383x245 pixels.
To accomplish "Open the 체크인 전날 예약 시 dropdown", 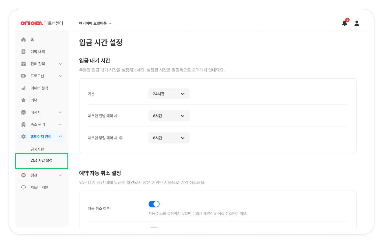I will (x=169, y=116).
